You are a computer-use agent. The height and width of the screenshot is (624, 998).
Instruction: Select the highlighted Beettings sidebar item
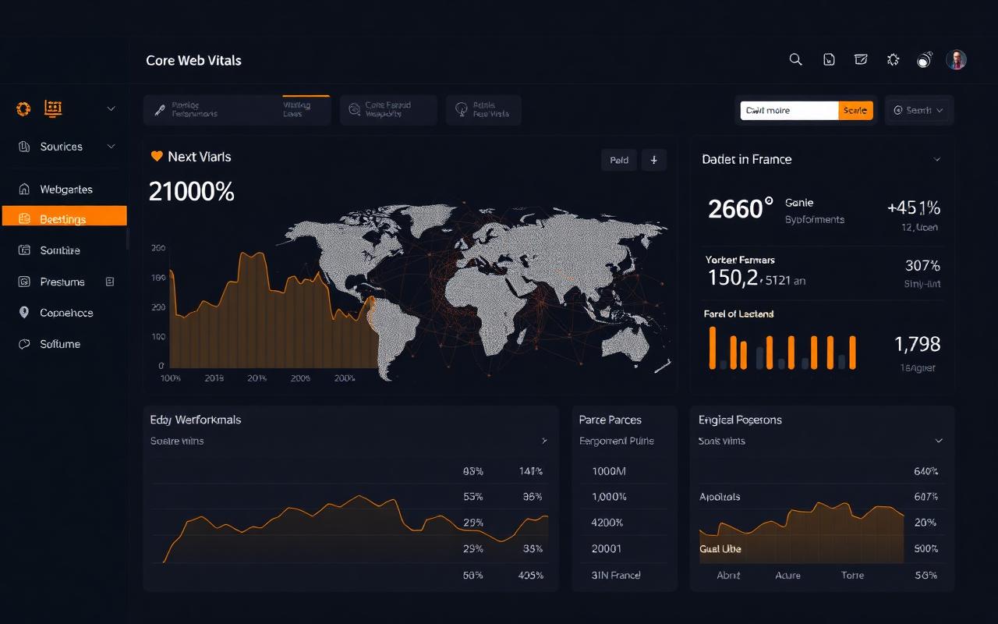coord(65,219)
